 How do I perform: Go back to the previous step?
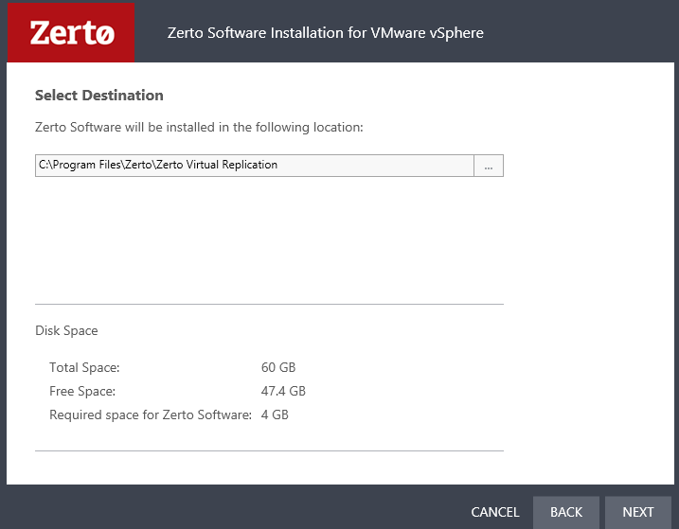pos(566,512)
